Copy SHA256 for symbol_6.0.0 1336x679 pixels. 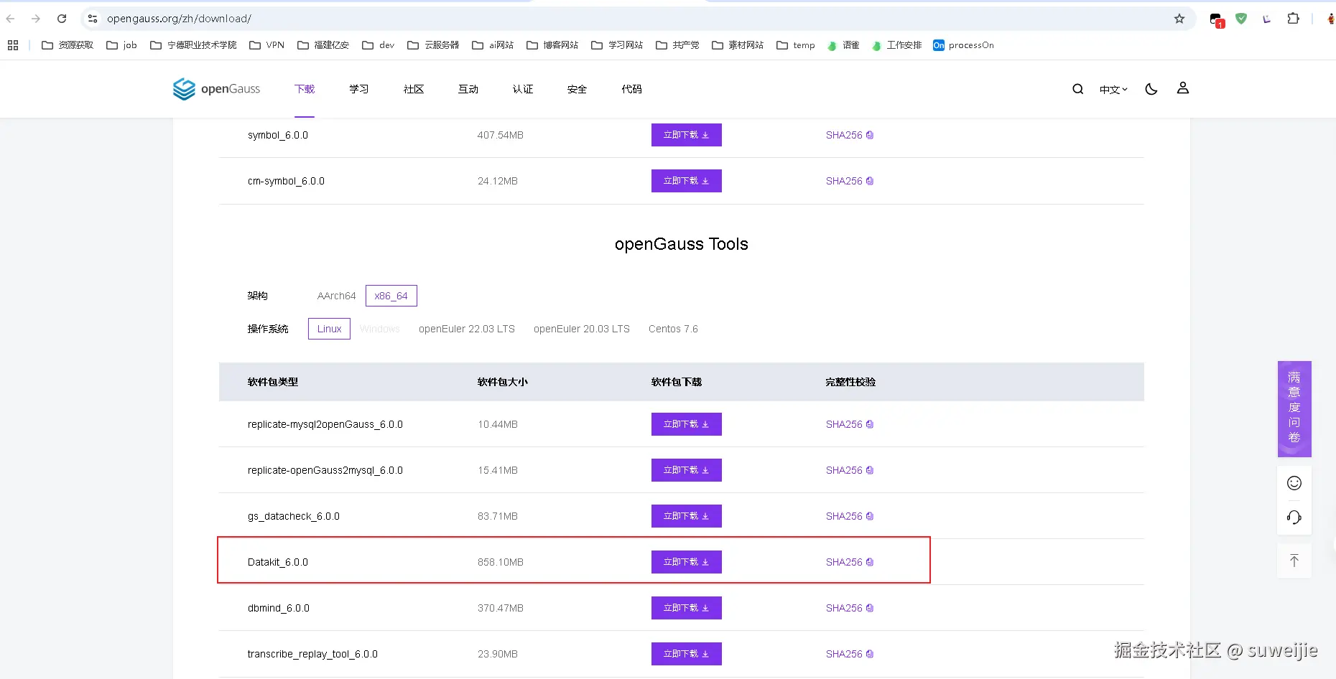coord(850,135)
